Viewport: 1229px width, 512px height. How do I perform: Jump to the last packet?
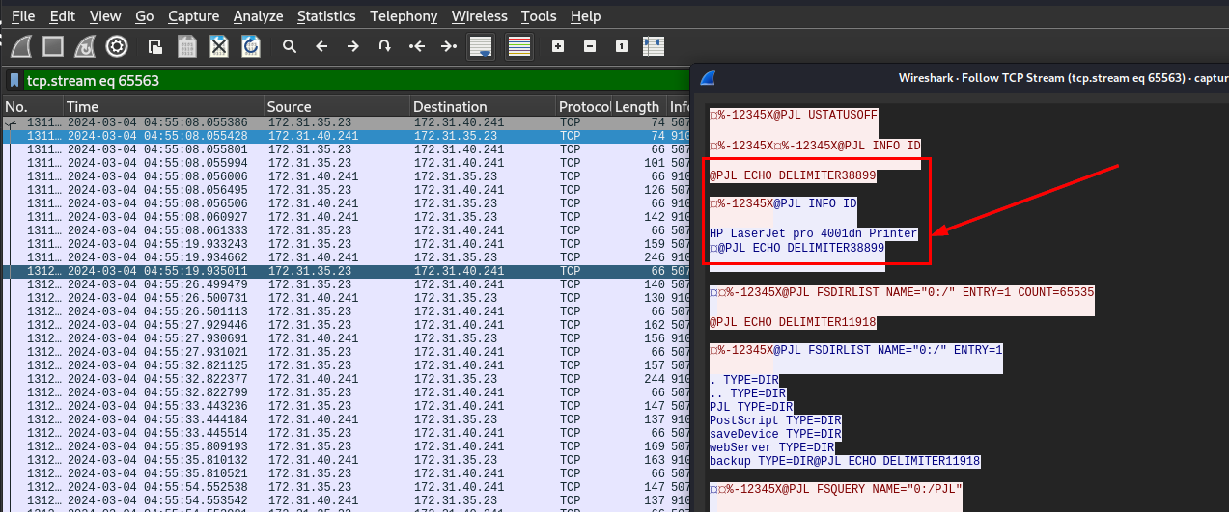(x=448, y=45)
